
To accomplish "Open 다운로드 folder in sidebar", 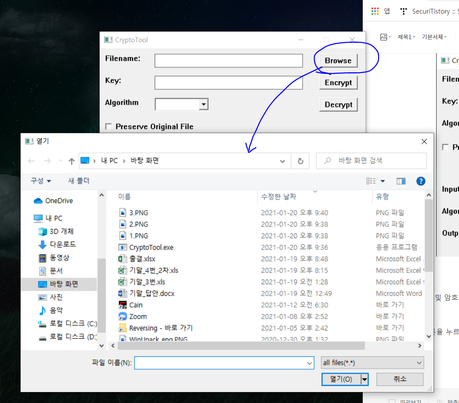I will click(58, 244).
